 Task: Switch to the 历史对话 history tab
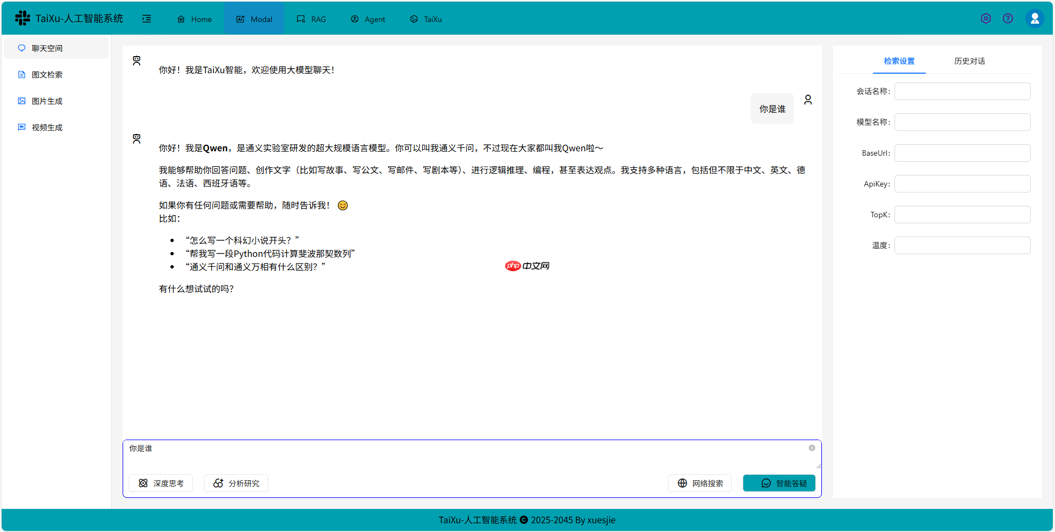point(969,61)
